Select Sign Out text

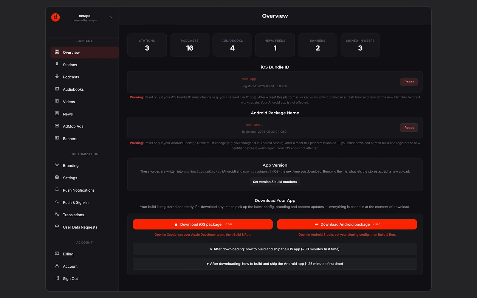[70, 279]
